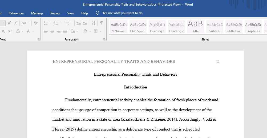Image resolution: width=267 pixels, height=138 pixels.
Task: Click the Decrease Font Size icon
Action: 16,23
